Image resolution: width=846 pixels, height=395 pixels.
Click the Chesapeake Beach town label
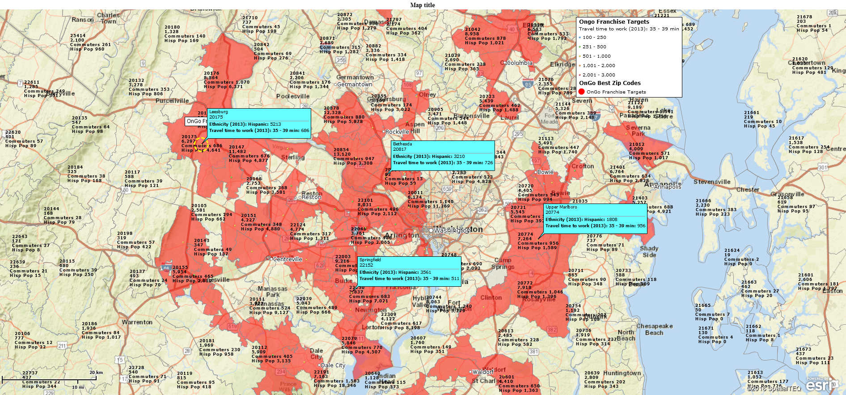[x=654, y=329]
